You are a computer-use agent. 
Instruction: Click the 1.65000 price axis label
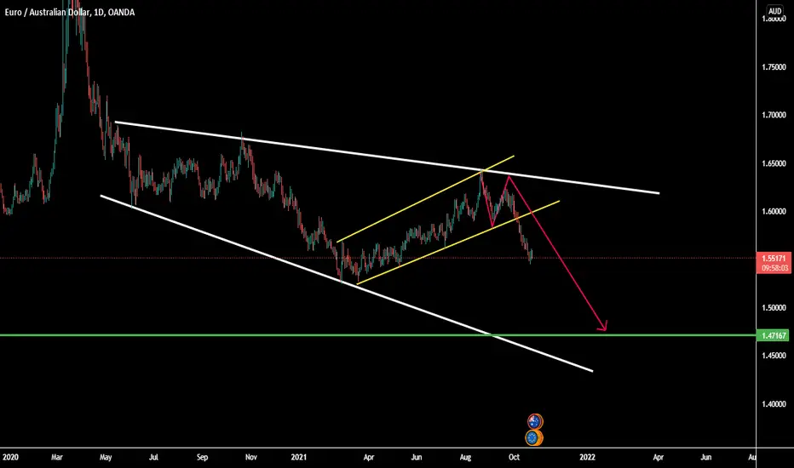774,163
